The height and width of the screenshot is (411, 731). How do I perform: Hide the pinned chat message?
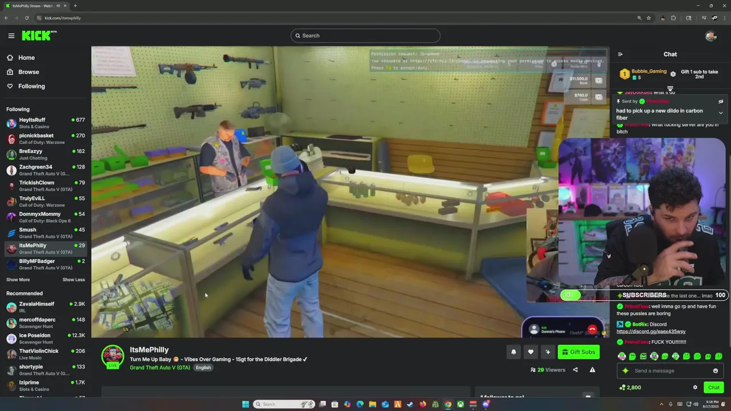[721, 102]
